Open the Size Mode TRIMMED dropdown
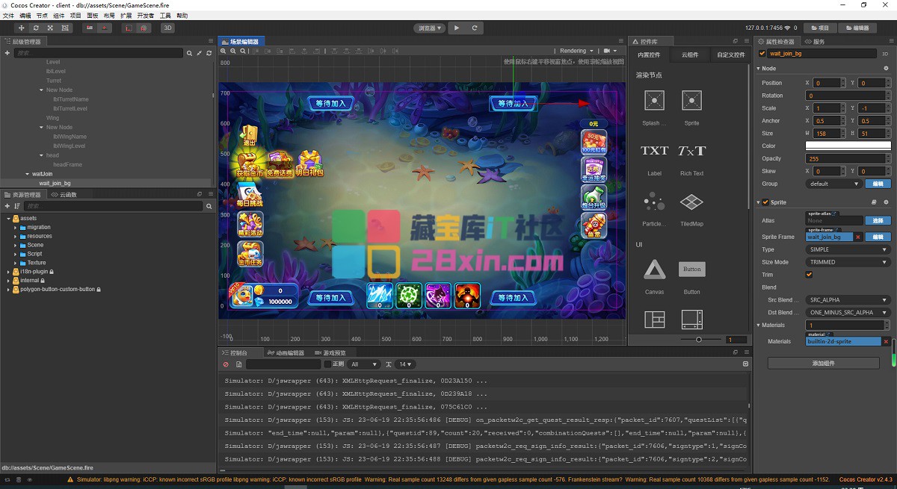897x489 pixels. 848,262
